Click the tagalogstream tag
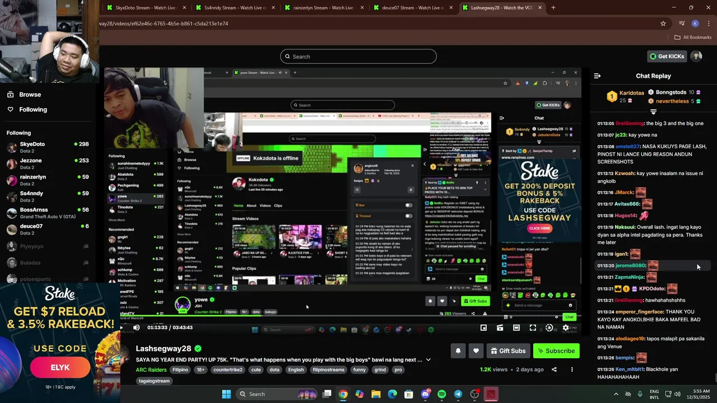Image resolution: width=717 pixels, height=403 pixels. (154, 381)
